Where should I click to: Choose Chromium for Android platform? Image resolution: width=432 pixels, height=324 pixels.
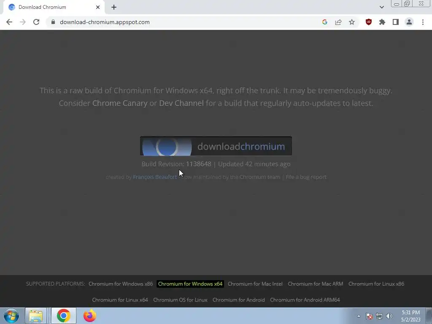click(x=239, y=300)
